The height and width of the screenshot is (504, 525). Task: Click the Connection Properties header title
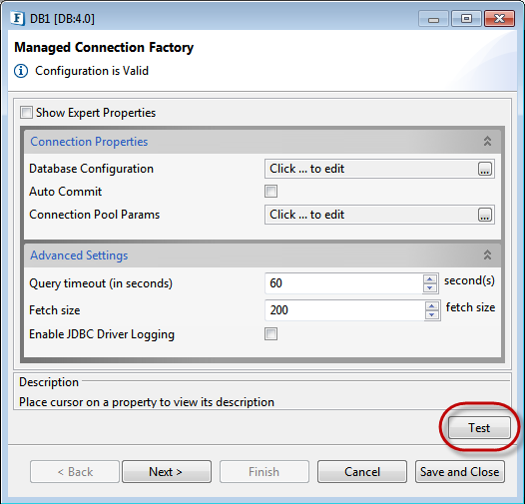pos(89,142)
